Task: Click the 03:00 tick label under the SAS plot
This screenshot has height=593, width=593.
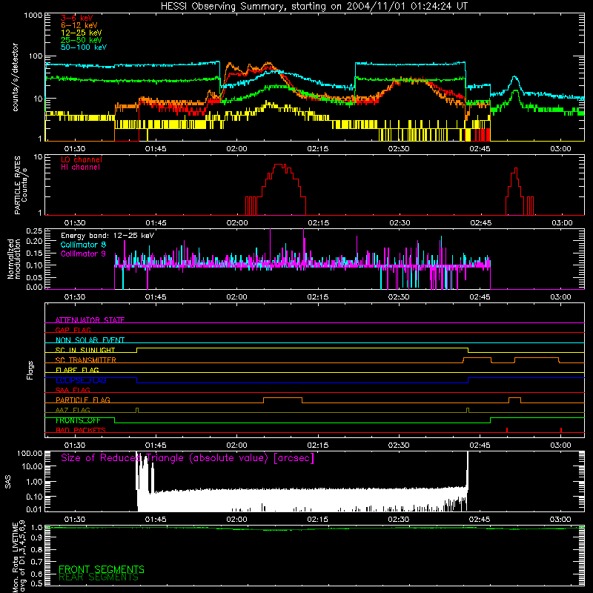Action: (x=560, y=520)
